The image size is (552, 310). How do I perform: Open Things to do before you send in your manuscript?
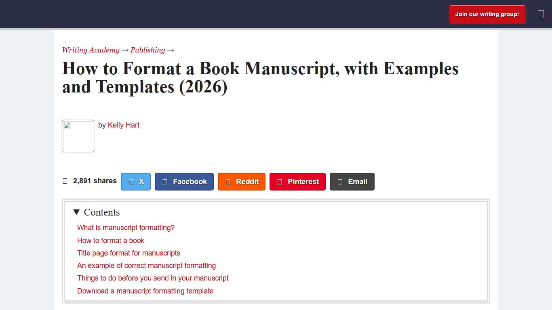click(153, 278)
